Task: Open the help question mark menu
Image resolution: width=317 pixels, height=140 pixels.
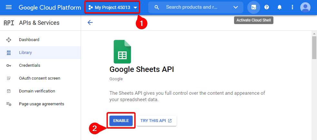Action: pos(267,7)
